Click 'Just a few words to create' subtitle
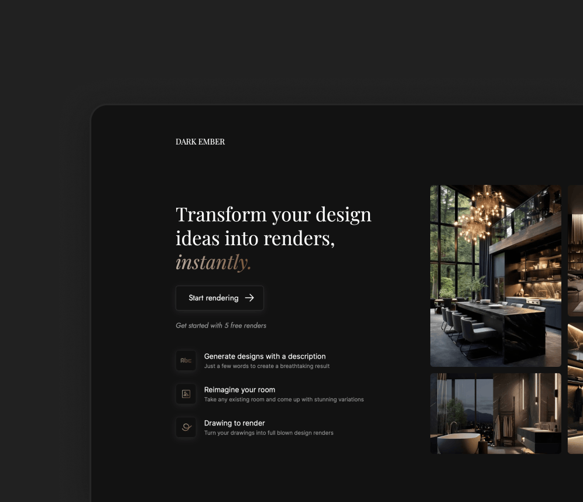The image size is (583, 502). tap(266, 366)
